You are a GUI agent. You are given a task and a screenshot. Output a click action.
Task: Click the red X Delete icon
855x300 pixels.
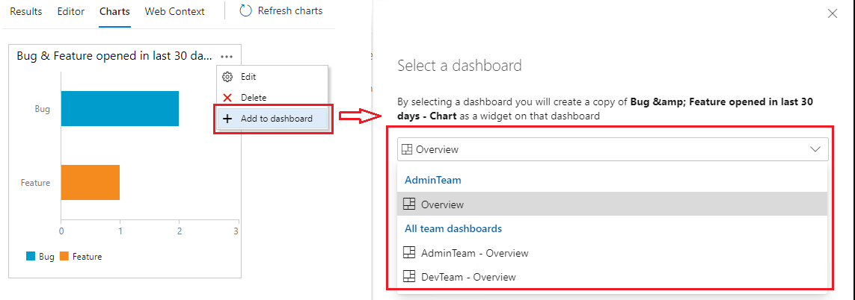(x=227, y=98)
